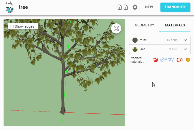
Task: Click the import file icon
Action: coord(120,7)
